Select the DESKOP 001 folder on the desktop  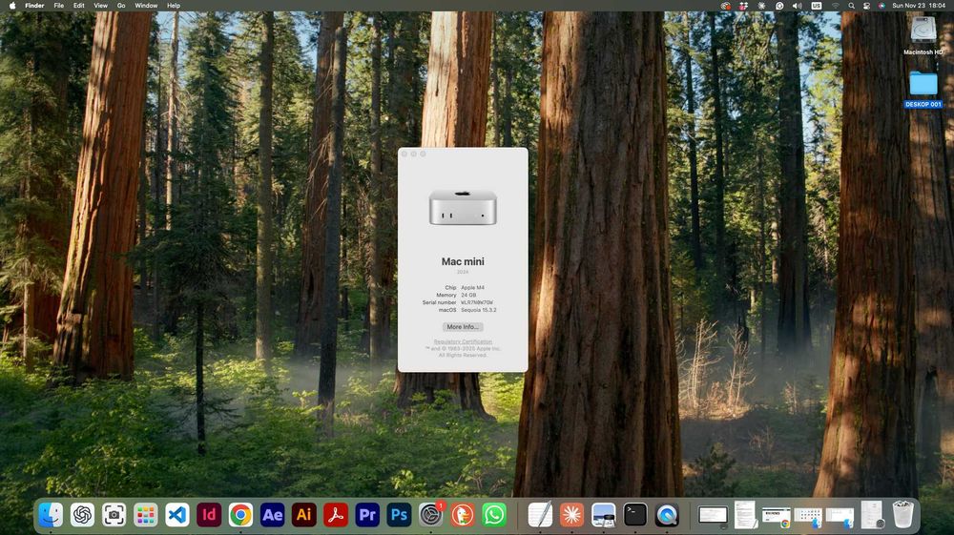coord(923,90)
